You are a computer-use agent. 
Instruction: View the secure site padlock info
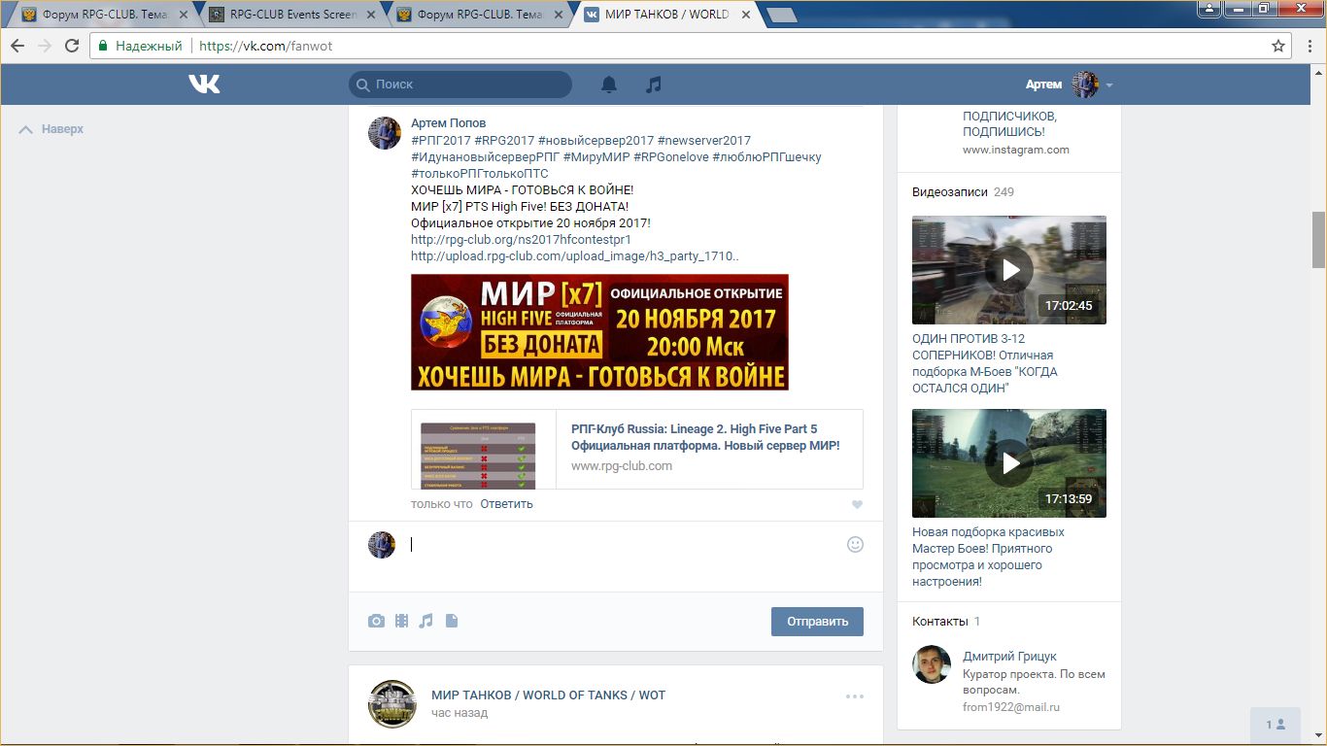click(x=103, y=46)
